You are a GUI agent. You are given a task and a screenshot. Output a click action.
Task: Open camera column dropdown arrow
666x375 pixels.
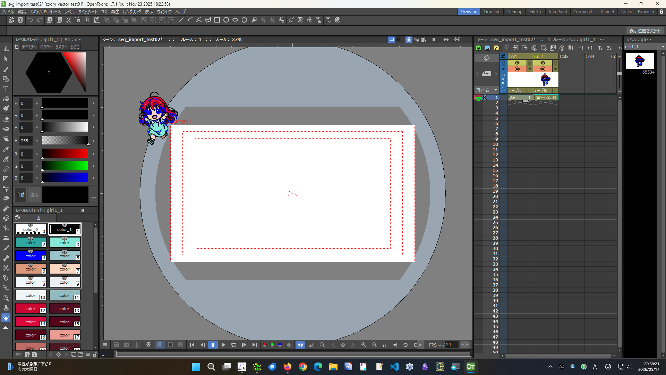click(x=503, y=69)
